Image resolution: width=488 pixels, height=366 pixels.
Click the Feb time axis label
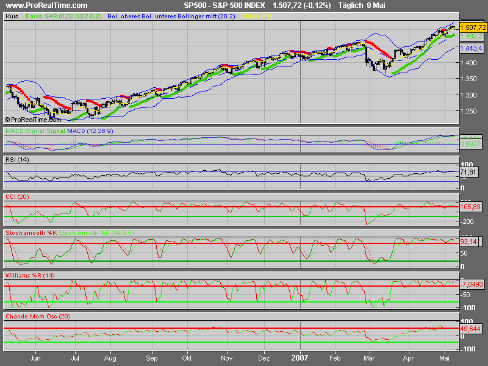pyautogui.click(x=335, y=358)
